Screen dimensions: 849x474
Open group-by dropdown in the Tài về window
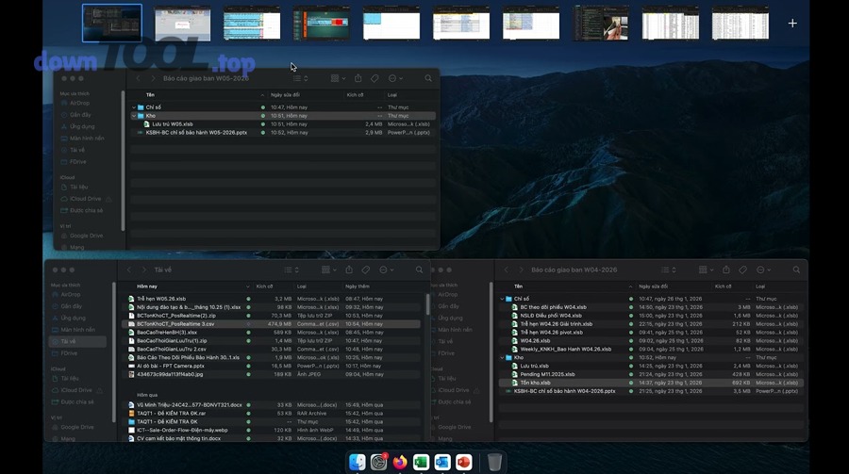click(x=328, y=270)
